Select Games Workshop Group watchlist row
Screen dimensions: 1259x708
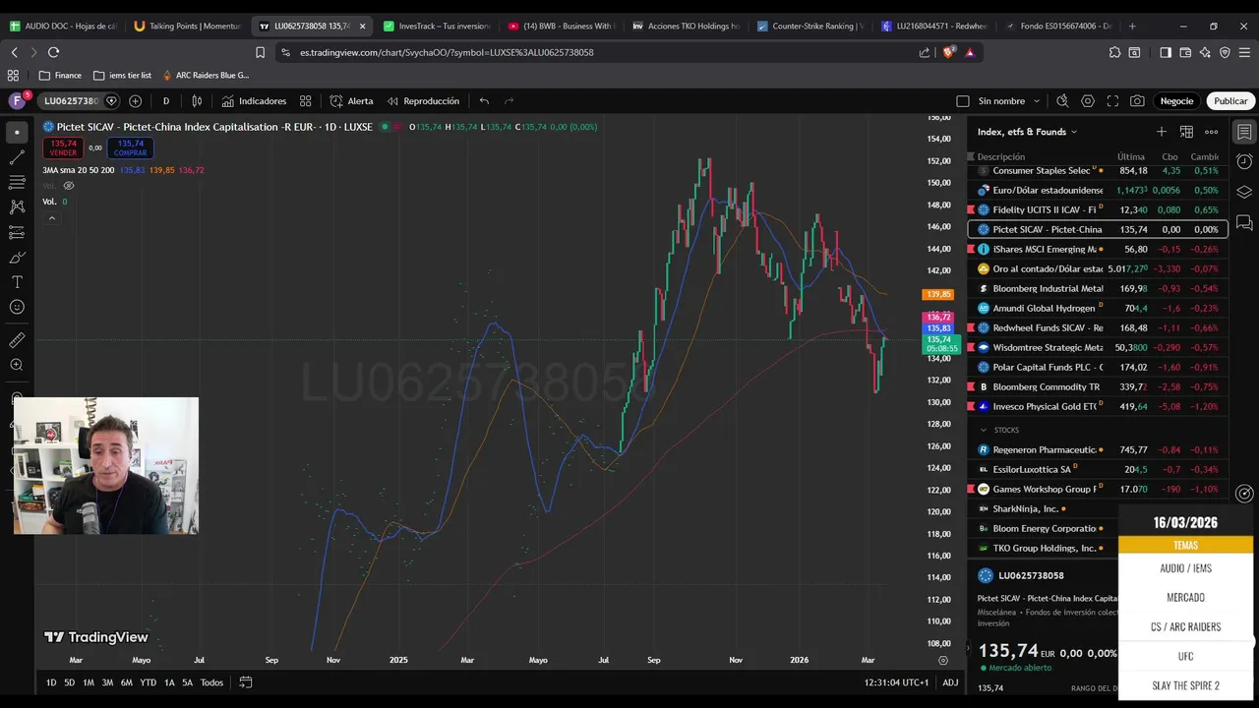pyautogui.click(x=1098, y=489)
